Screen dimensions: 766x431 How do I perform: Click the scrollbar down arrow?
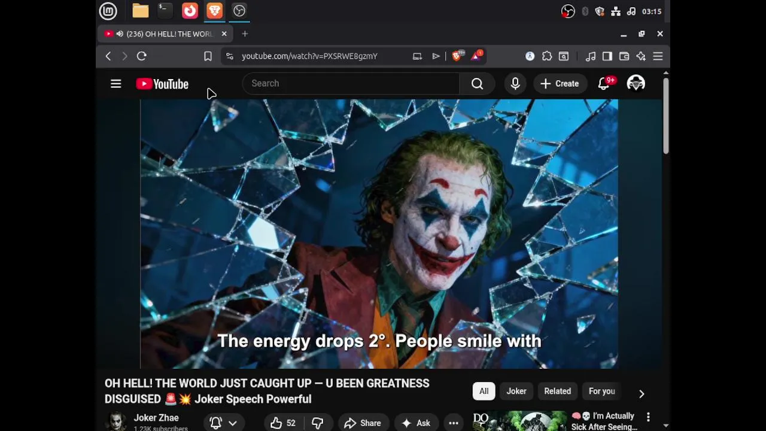click(x=665, y=426)
